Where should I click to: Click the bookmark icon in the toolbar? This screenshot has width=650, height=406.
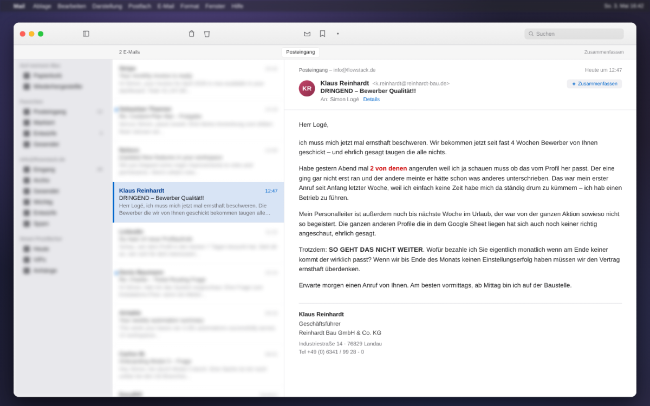[x=322, y=34]
